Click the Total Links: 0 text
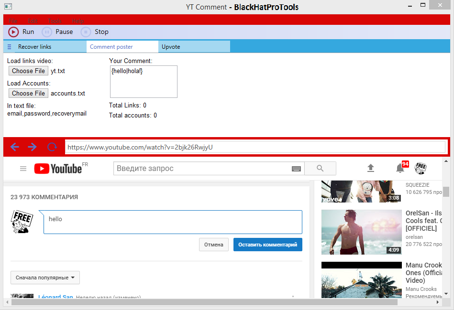Viewport: 454px width, 310px height. [x=128, y=105]
